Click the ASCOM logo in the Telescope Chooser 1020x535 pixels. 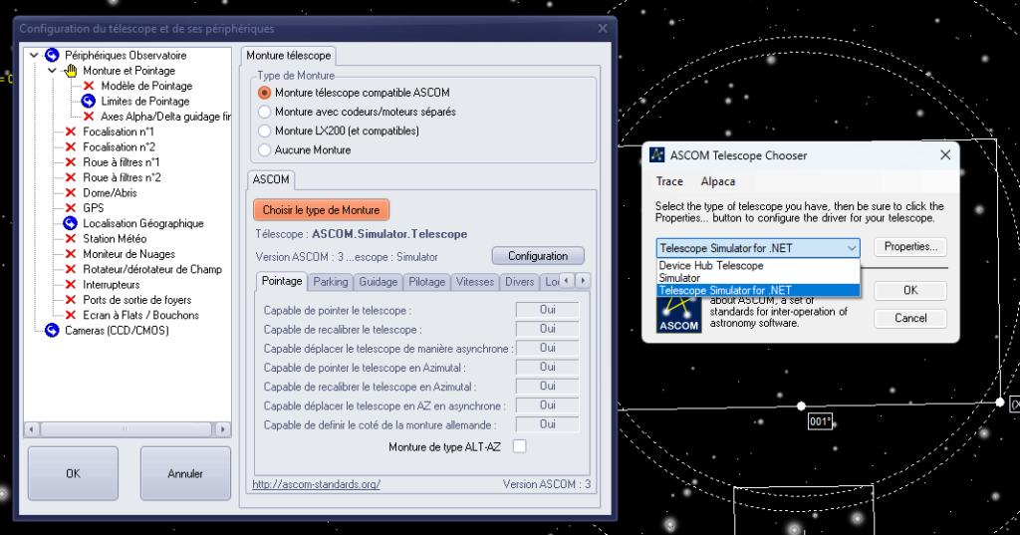[x=678, y=315]
